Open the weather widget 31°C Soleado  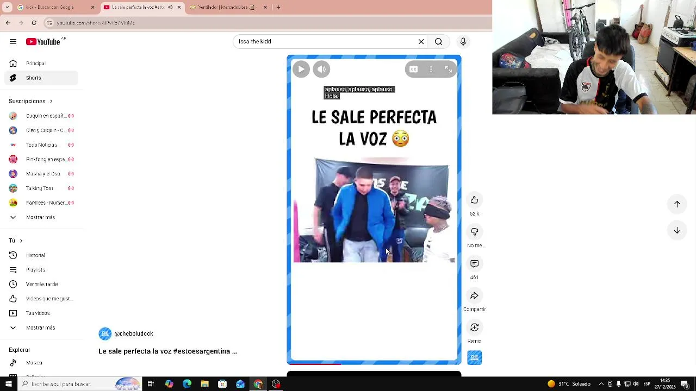pyautogui.click(x=569, y=384)
